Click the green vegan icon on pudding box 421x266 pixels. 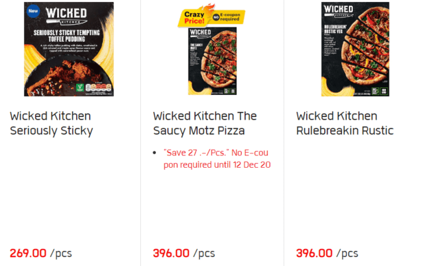click(x=80, y=87)
